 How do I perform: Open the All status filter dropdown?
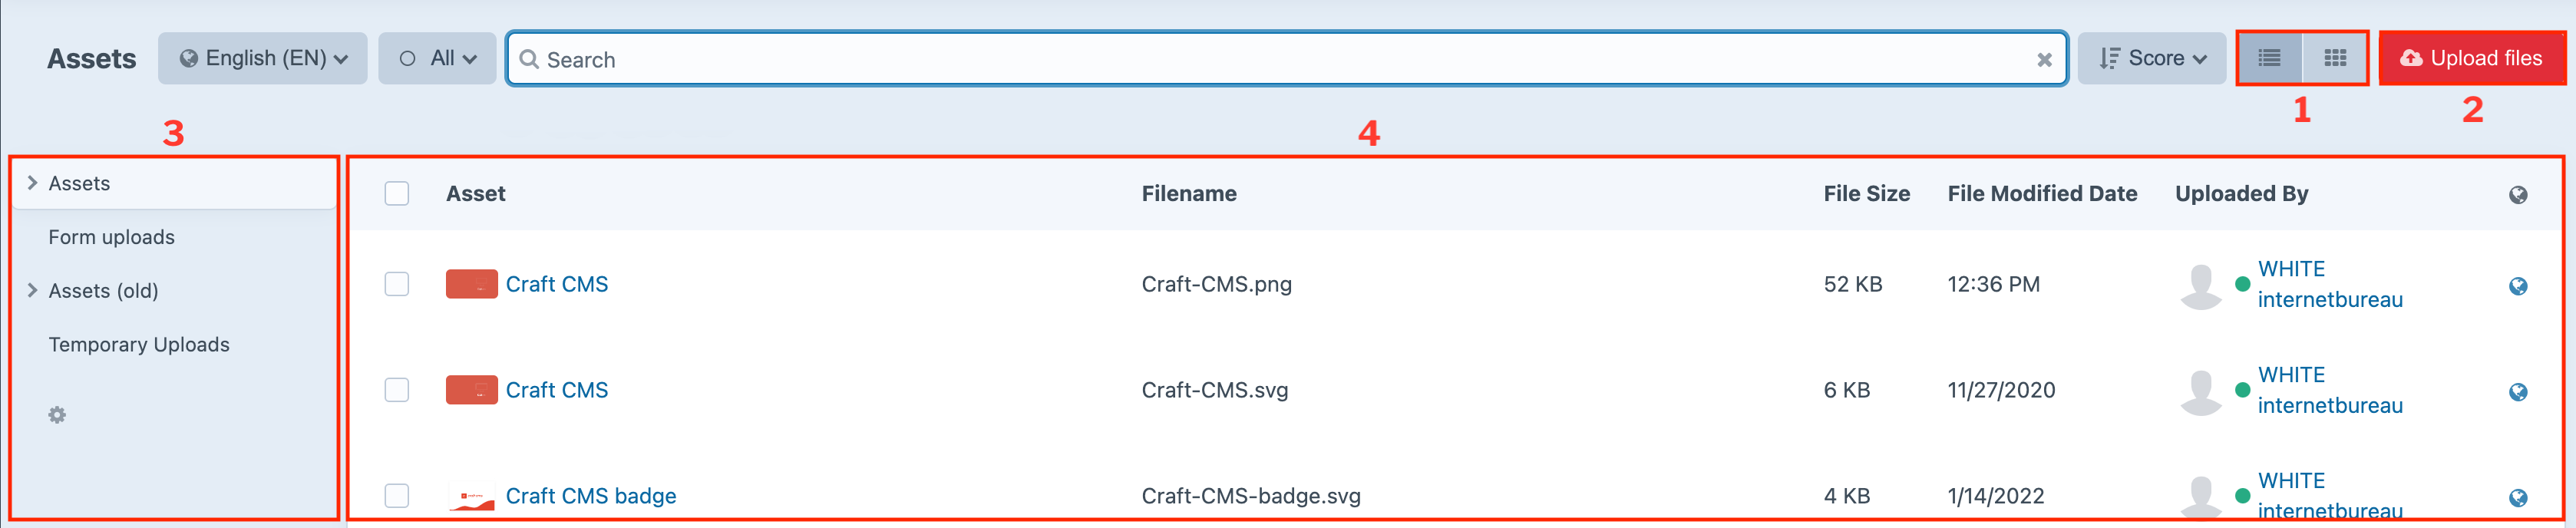coord(437,59)
